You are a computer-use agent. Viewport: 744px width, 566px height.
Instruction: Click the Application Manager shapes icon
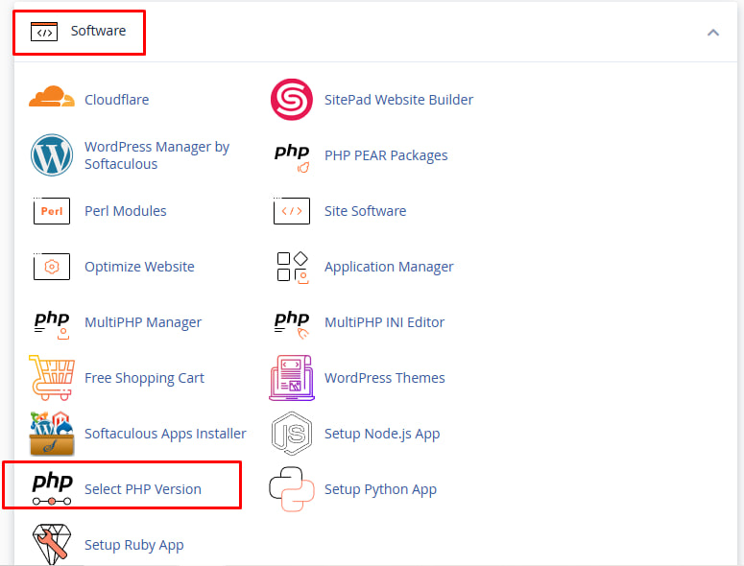coord(292,268)
